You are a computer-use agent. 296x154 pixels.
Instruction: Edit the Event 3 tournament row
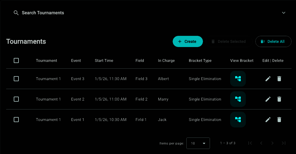click(x=268, y=79)
